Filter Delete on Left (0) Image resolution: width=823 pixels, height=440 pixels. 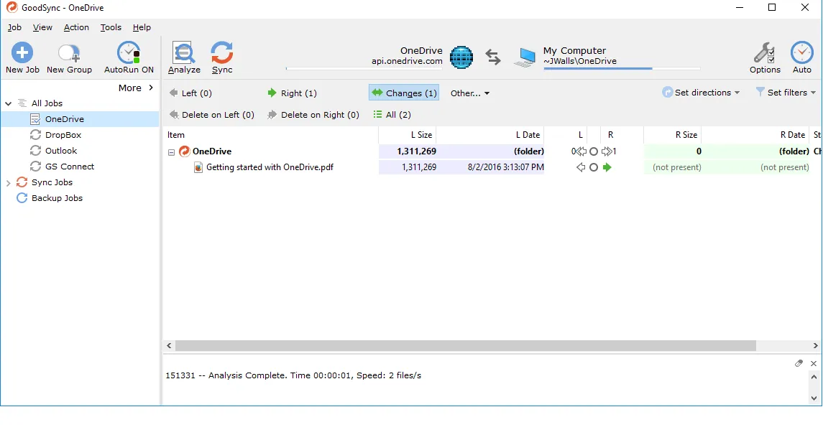tap(211, 115)
